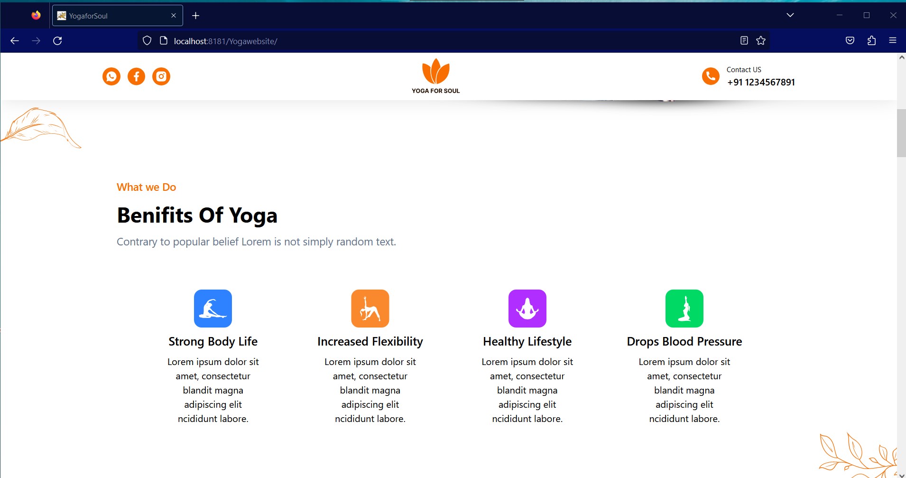
Task: Click the Yoga For Soul lotus logo
Action: pos(436,76)
